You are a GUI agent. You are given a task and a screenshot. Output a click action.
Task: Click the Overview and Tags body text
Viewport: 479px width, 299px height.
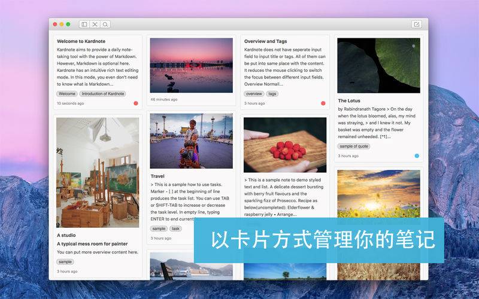pyautogui.click(x=285, y=67)
